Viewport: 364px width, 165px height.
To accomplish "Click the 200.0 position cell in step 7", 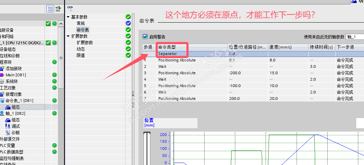I will (x=248, y=99).
